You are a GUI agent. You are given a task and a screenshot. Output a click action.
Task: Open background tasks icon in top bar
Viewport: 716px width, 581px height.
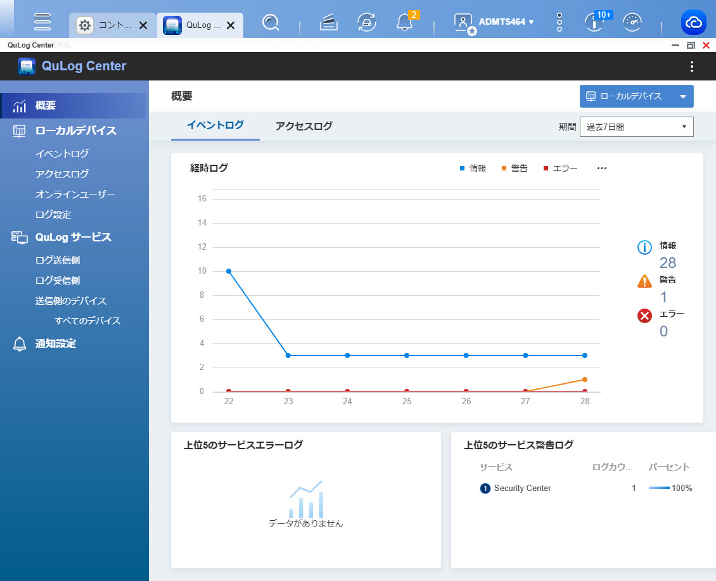click(328, 22)
